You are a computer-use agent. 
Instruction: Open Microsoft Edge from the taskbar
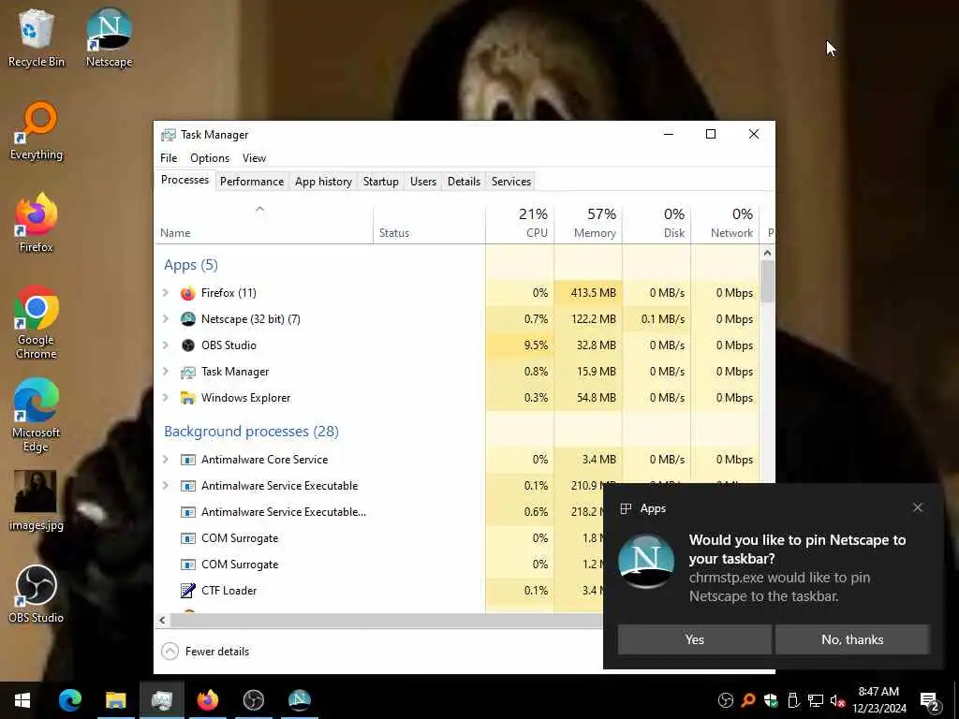[69, 700]
